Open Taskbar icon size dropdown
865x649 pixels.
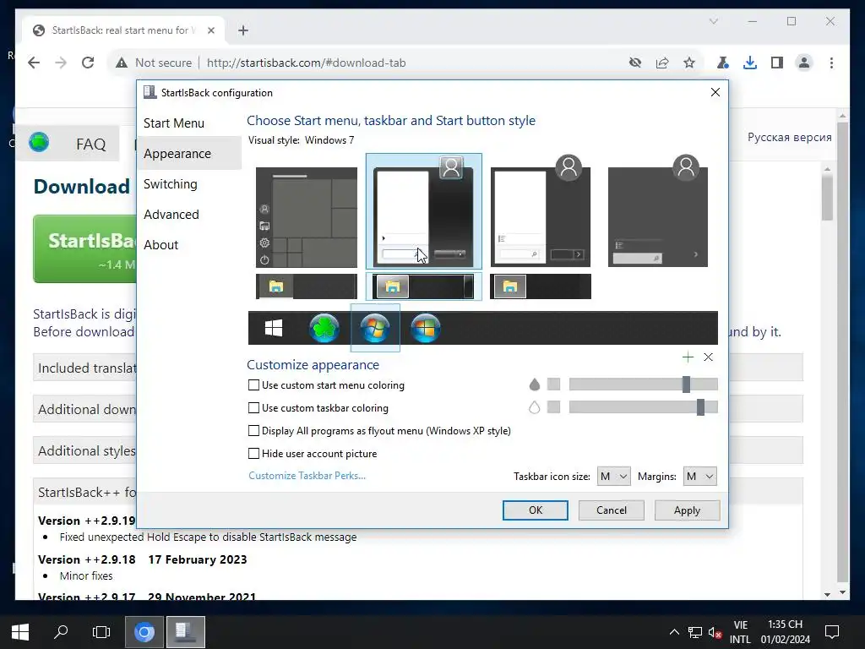pos(613,477)
